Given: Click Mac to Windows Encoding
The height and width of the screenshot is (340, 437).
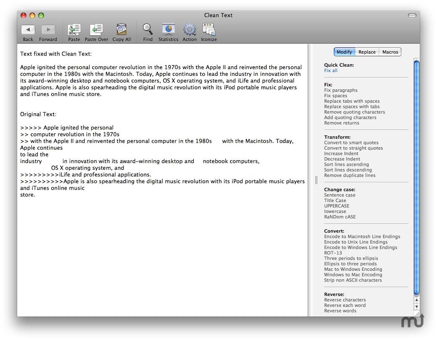Looking at the screenshot, I should (353, 269).
